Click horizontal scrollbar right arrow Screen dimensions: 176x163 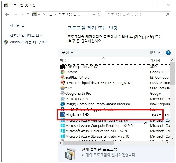click(168, 143)
